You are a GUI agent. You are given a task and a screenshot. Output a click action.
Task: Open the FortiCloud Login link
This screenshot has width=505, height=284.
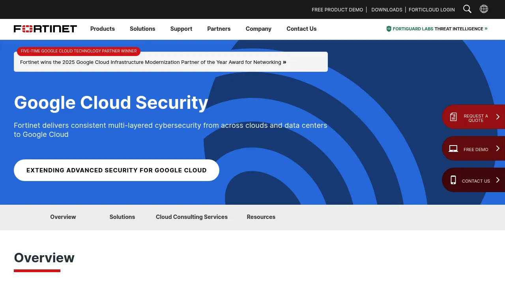pos(432,9)
